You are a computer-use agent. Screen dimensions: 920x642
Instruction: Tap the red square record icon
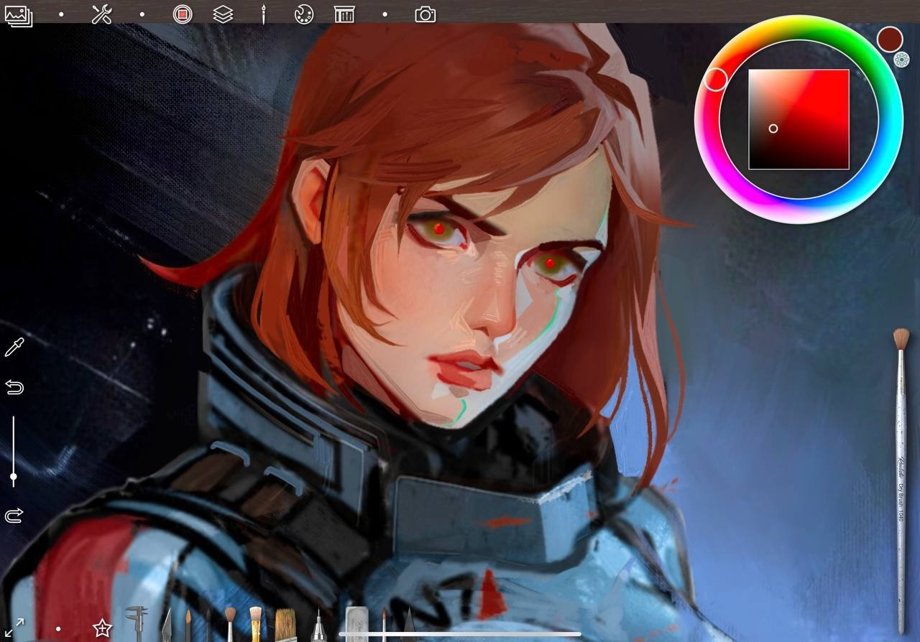183,14
